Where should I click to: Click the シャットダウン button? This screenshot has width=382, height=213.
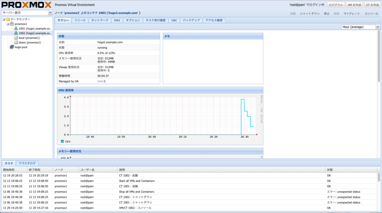309,14
